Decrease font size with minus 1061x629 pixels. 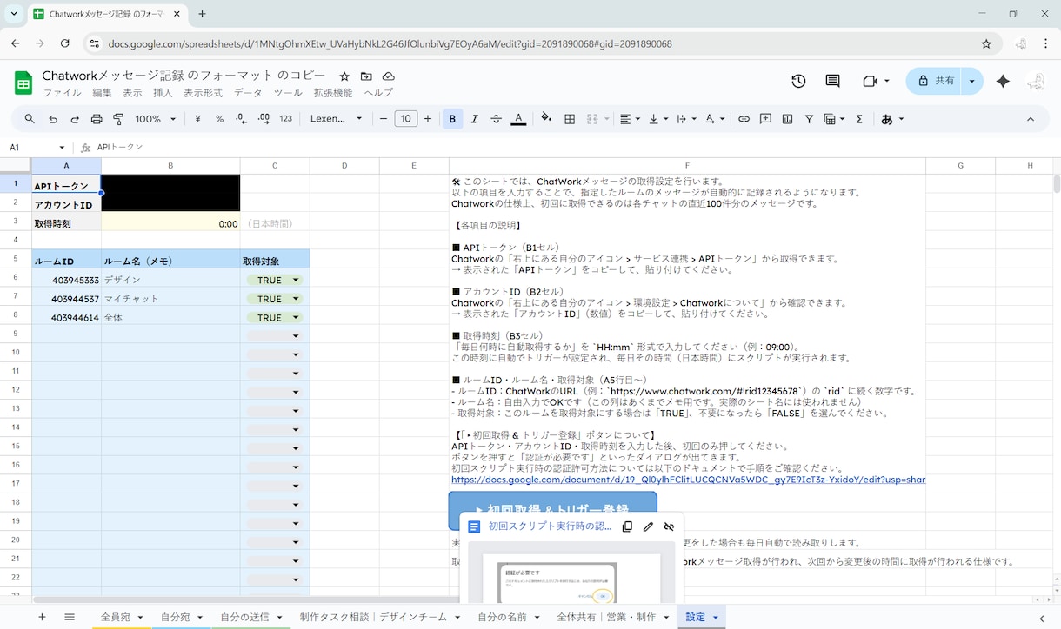pos(384,119)
